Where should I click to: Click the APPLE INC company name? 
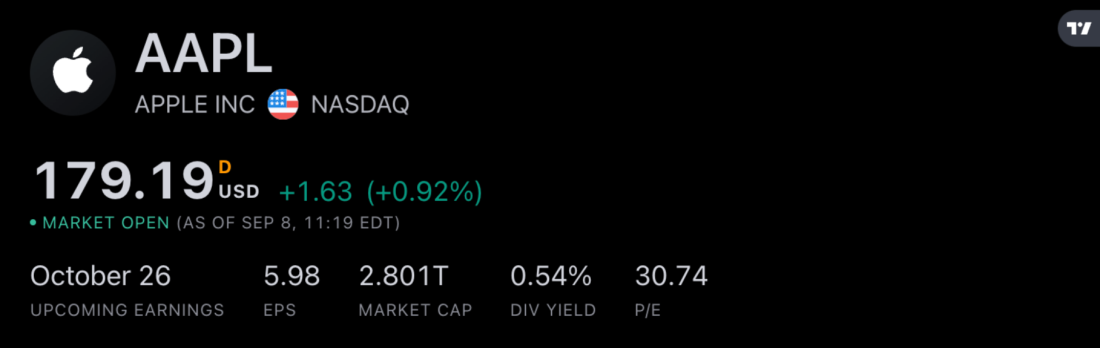pos(195,105)
